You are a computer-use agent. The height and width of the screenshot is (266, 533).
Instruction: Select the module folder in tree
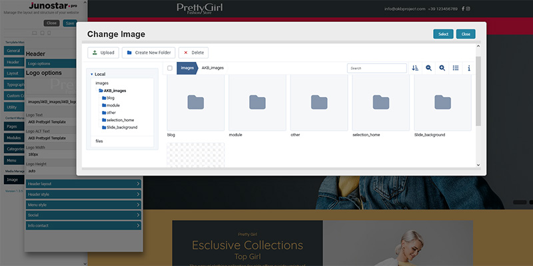pyautogui.click(x=113, y=105)
